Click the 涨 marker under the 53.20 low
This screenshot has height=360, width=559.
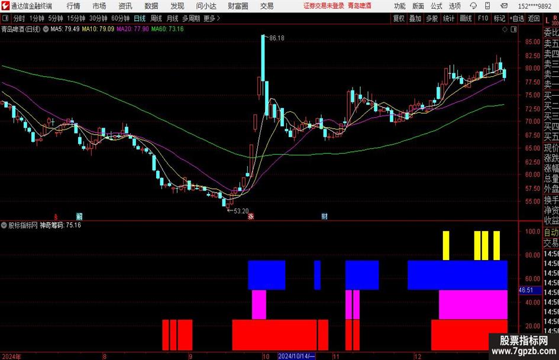251,216
